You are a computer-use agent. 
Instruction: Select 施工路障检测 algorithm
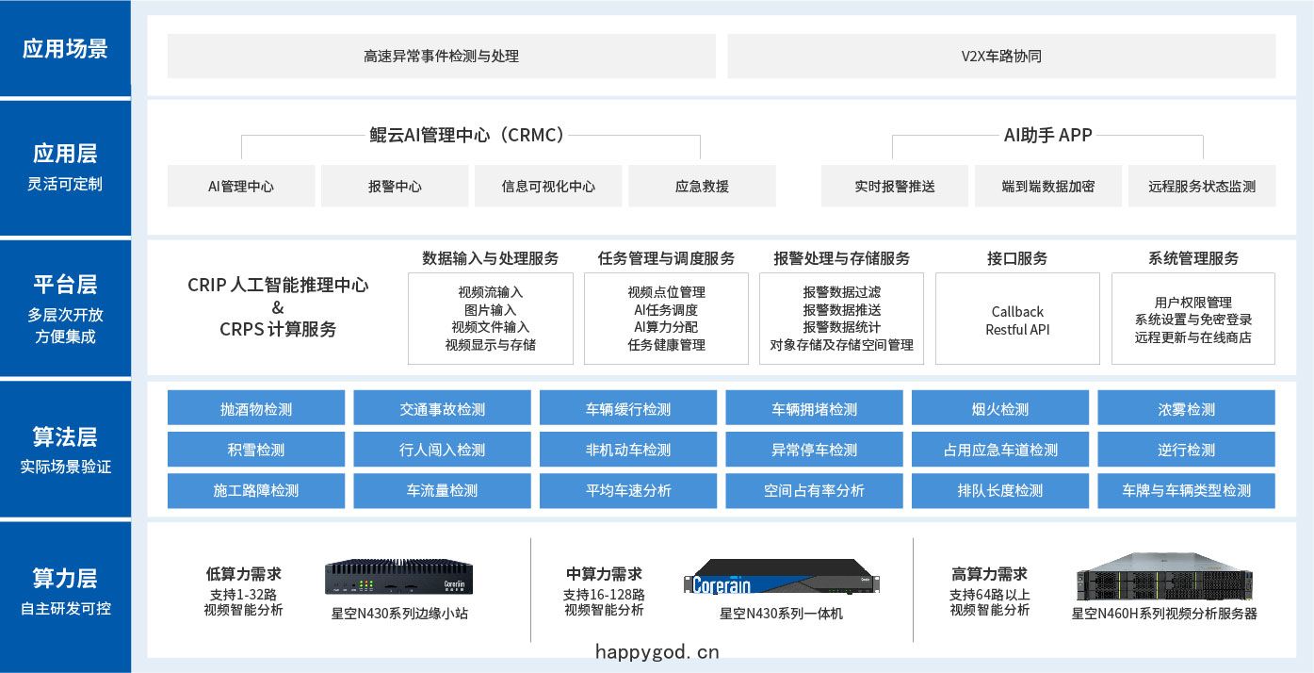pyautogui.click(x=255, y=490)
